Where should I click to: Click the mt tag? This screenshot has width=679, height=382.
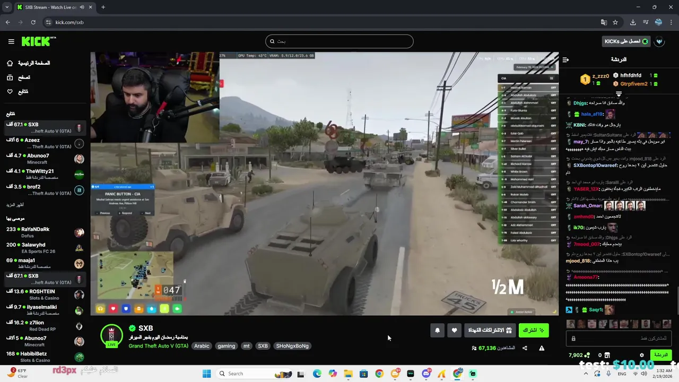click(246, 346)
